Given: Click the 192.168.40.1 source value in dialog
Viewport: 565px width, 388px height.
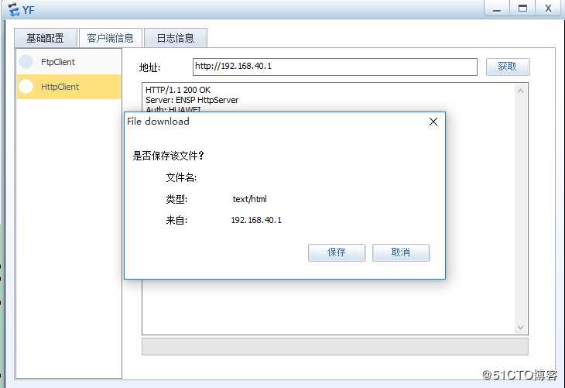Looking at the screenshot, I should 256,220.
